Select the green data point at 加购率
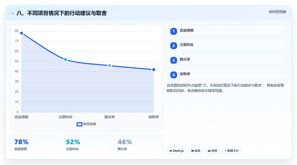297x165 pixels. [x=154, y=70]
